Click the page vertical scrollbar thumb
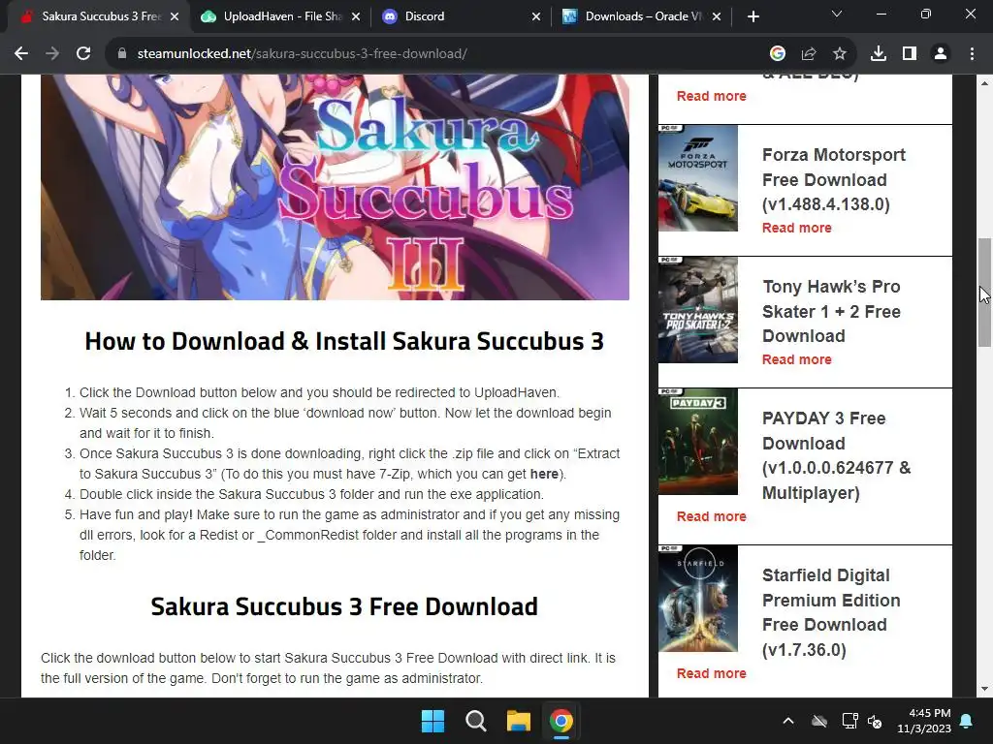The image size is (993, 744). click(x=984, y=293)
